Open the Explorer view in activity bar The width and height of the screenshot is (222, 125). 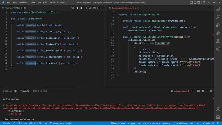point(218,9)
